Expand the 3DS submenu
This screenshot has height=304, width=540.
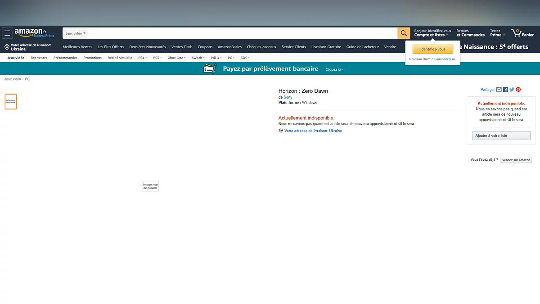245,58
